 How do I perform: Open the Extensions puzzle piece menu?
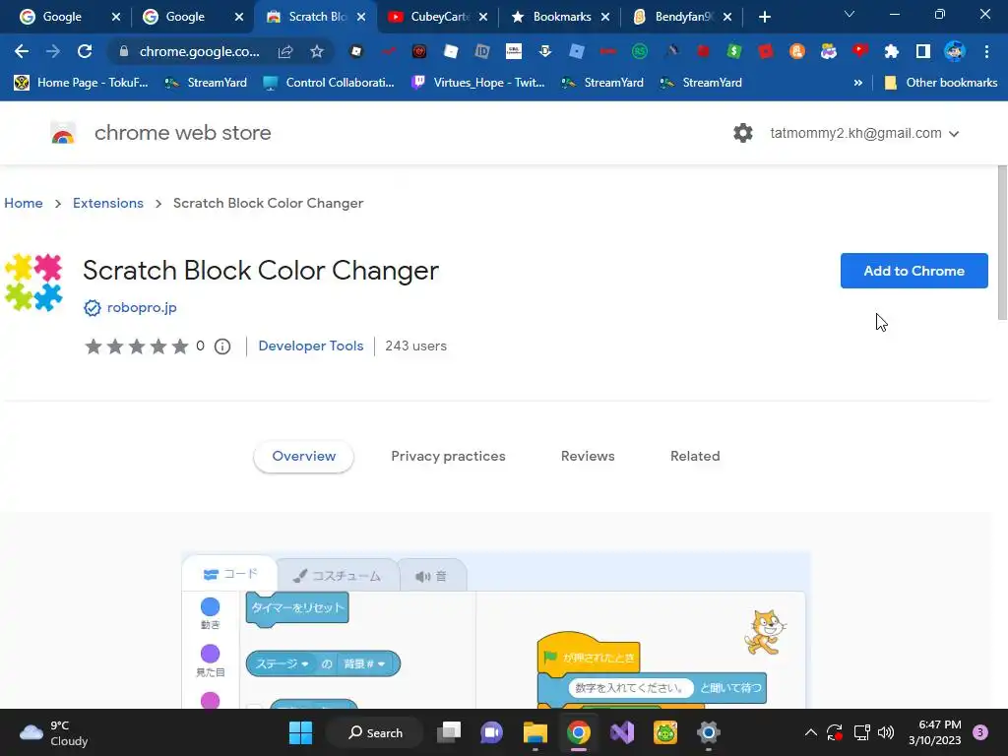(892, 51)
